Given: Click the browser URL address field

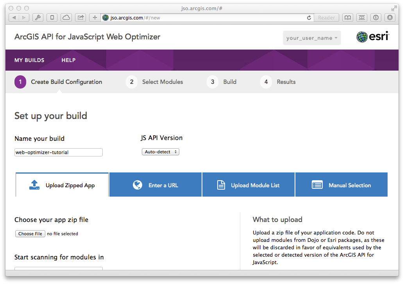Looking at the screenshot, I should [207, 18].
